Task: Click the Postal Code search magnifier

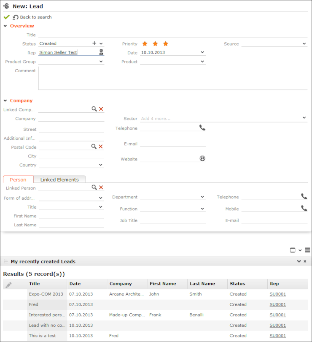Action: pyautogui.click(x=94, y=147)
